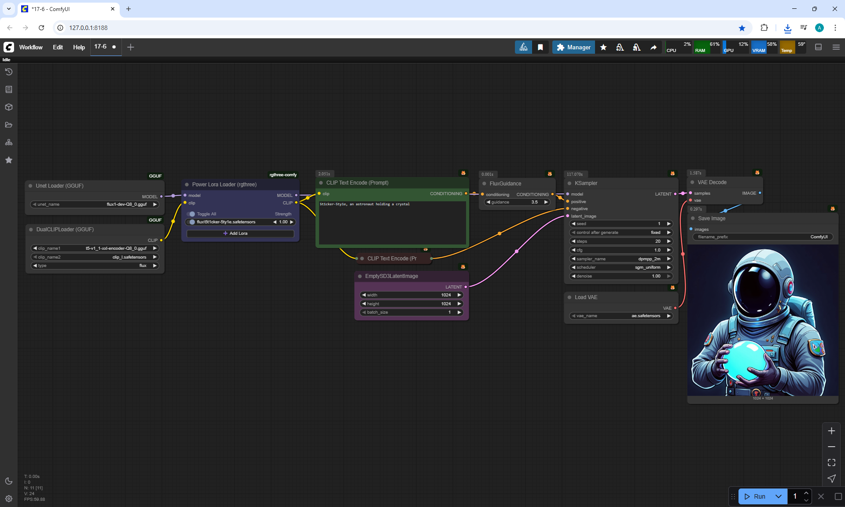The width and height of the screenshot is (845, 507).
Task: Toggle dark theme moon icon
Action: 9,481
